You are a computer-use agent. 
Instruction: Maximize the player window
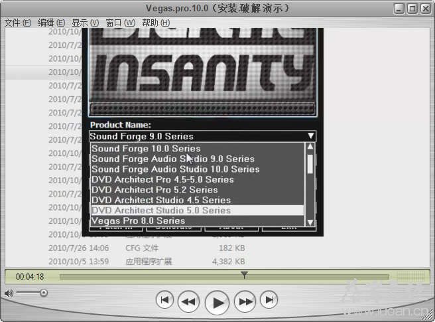pyautogui.click(x=412, y=9)
